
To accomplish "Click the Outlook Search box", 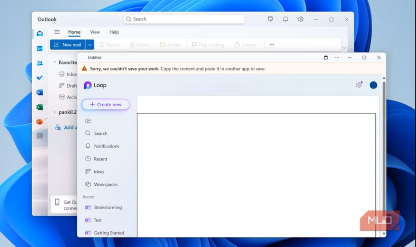I will point(184,19).
